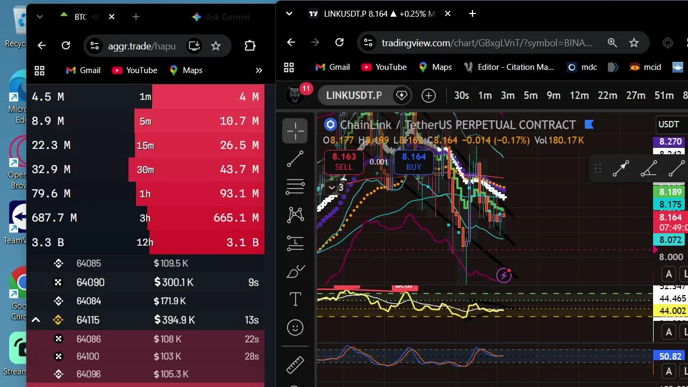Viewport: 688px width, 387px height.
Task: Select the Measure ruler tool
Action: click(295, 365)
